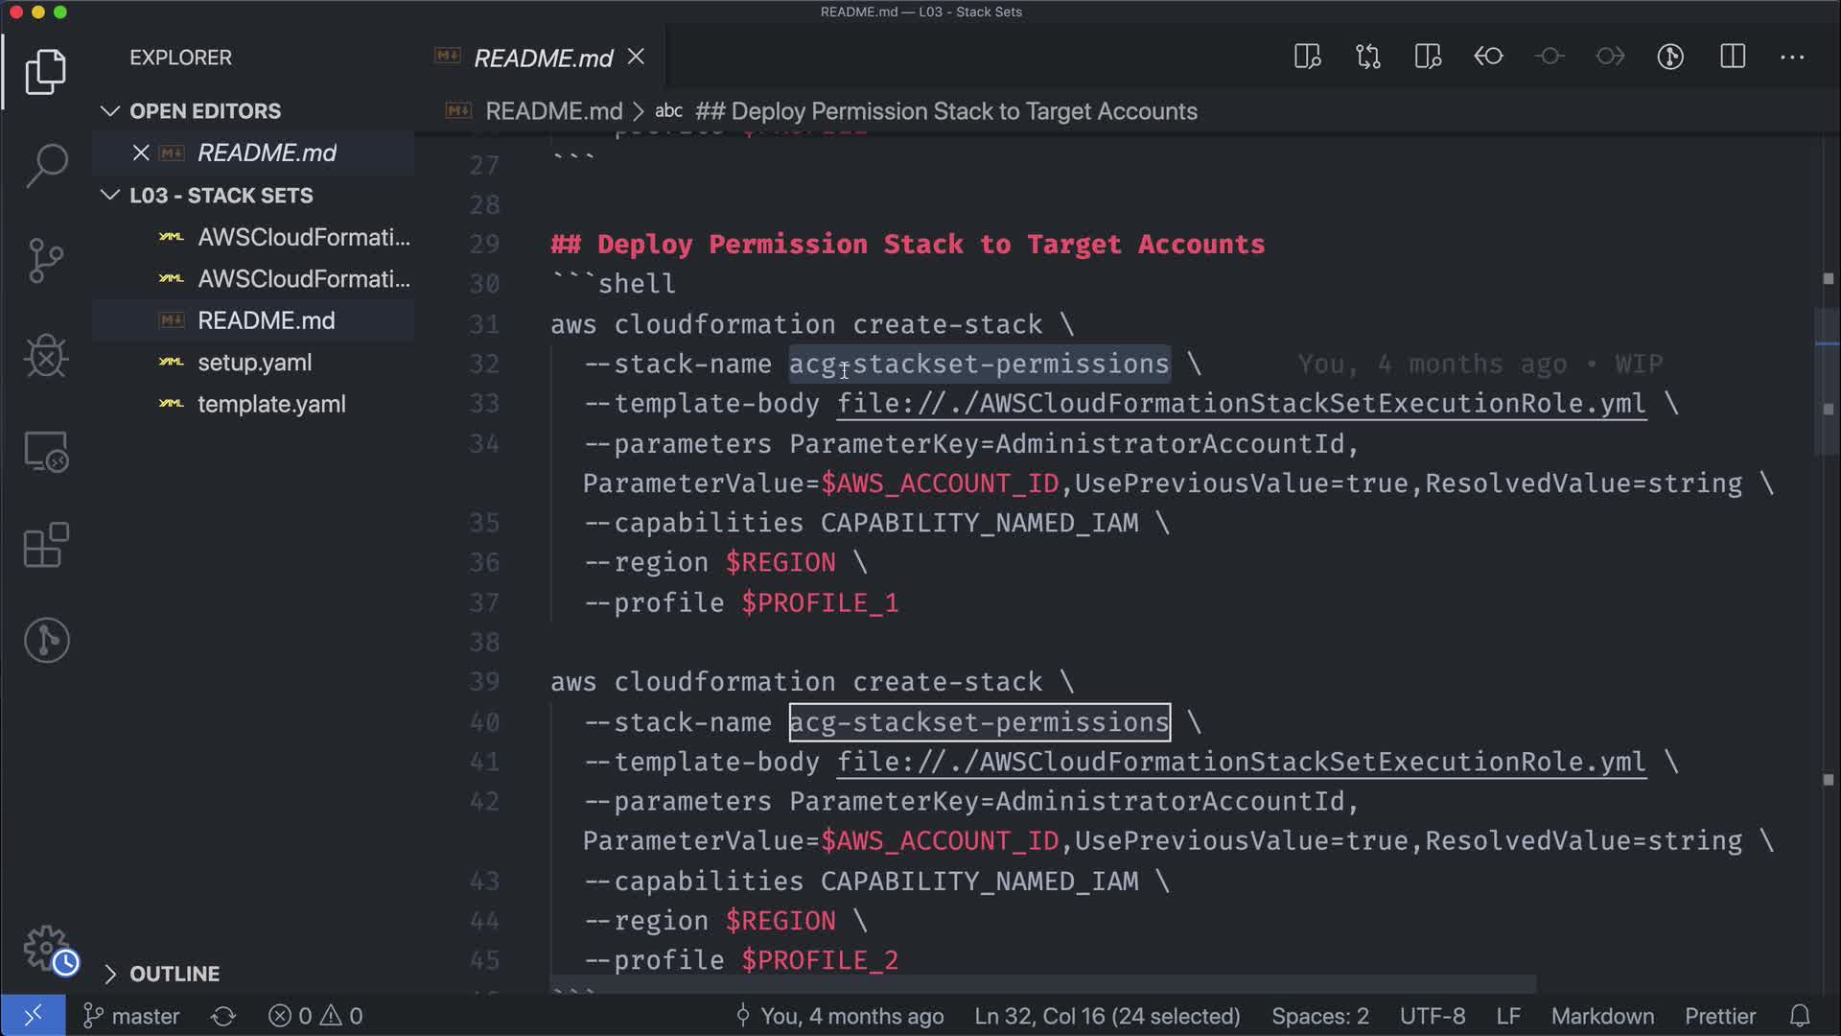The width and height of the screenshot is (1841, 1036).
Task: Change the Markdown language mode
Action: 1602,1016
